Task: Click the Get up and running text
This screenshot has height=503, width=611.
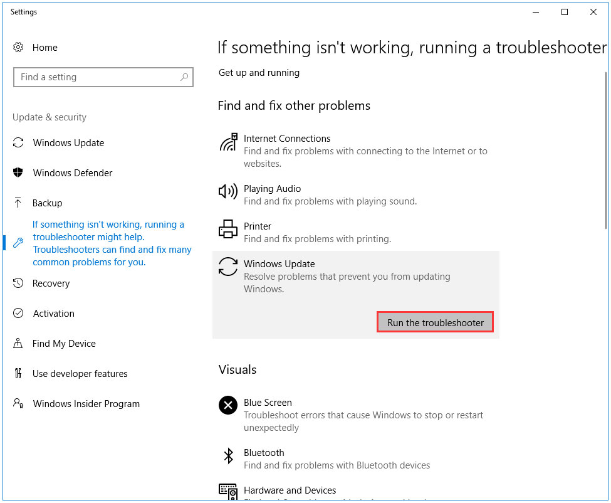Action: [259, 73]
